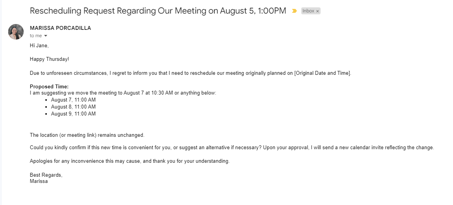Viewport: 453px width, 205px height.
Task: Click the yellow importance marker icon
Action: tap(294, 11)
